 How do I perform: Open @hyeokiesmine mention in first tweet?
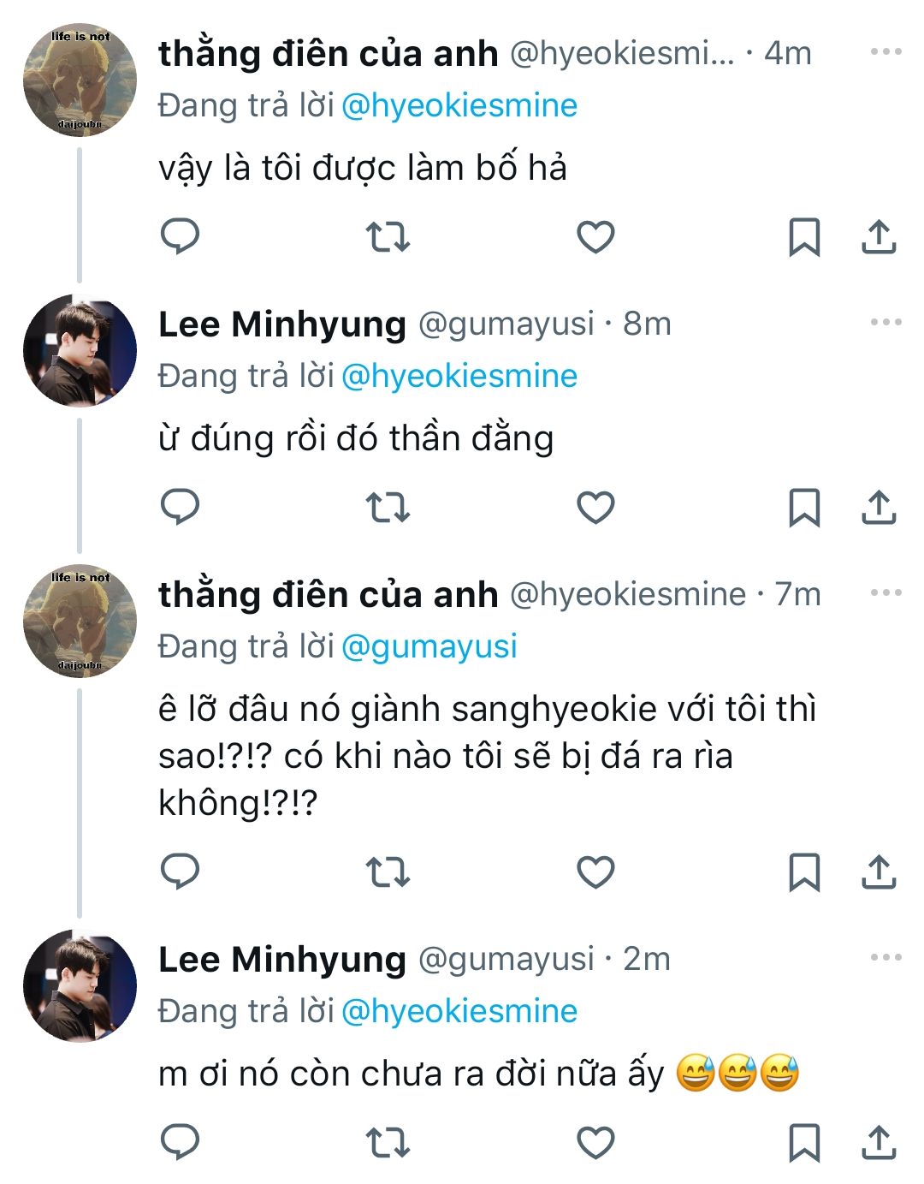459,105
